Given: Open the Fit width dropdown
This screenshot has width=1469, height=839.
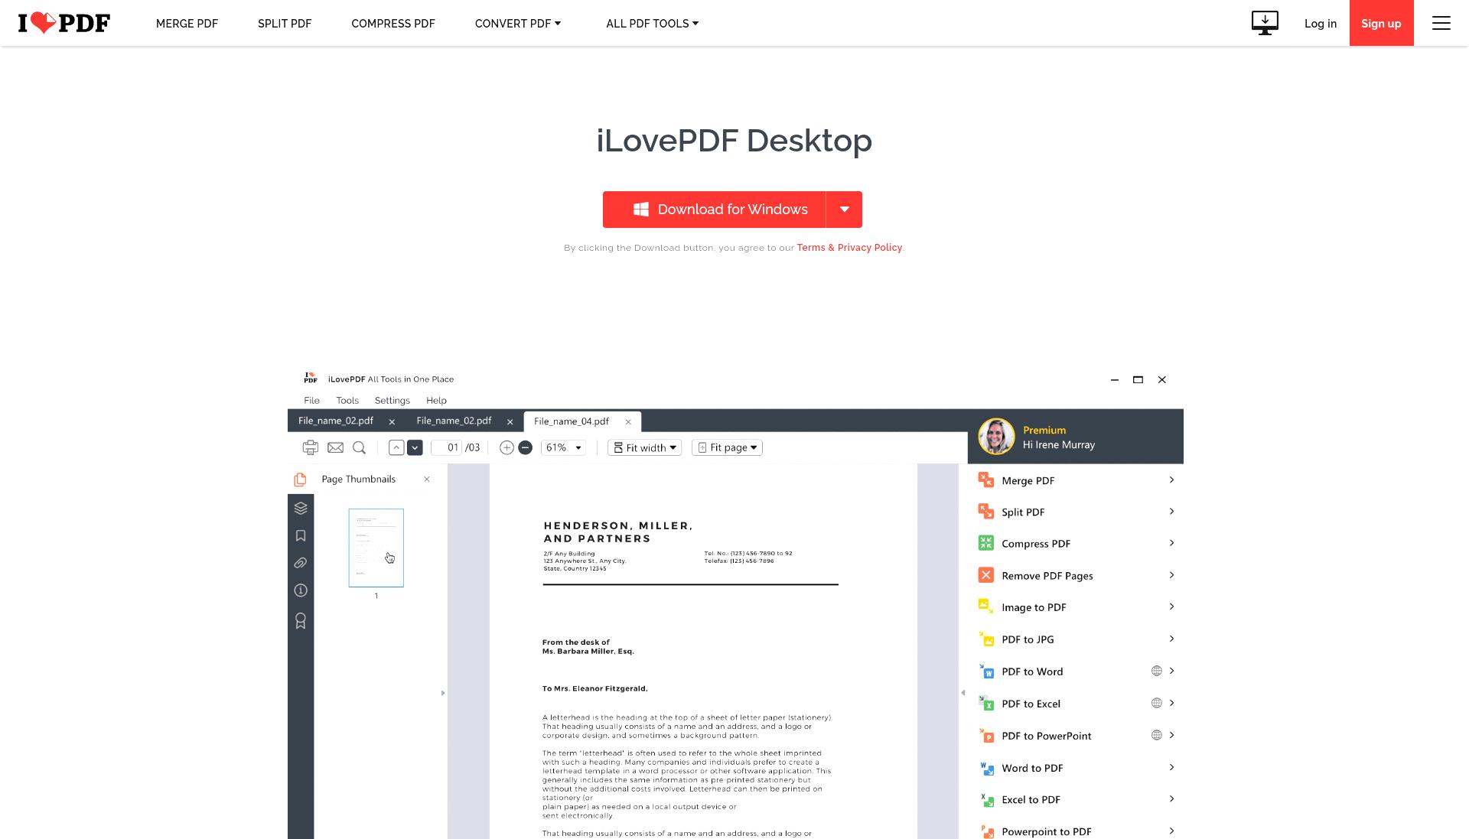Looking at the screenshot, I should click(x=645, y=447).
